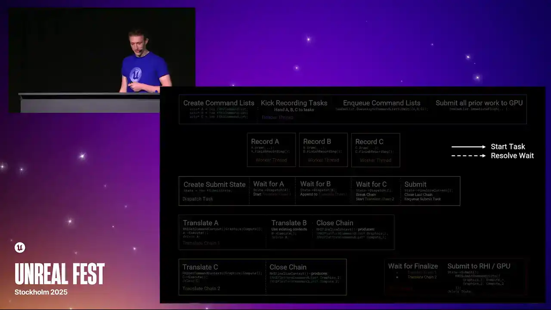Viewport: 551px width, 310px height.
Task: Click the Unreal logo on the presenter's shirt
Action: coord(136,74)
